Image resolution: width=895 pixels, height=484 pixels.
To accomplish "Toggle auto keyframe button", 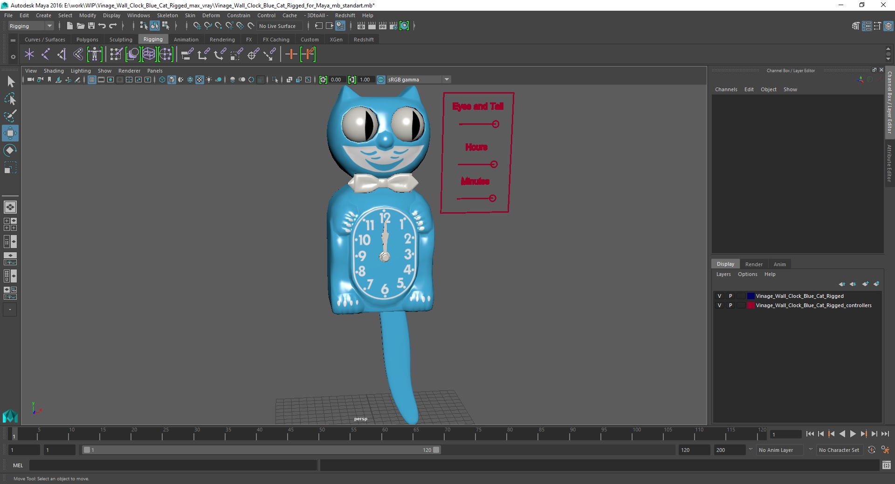I will point(872,450).
